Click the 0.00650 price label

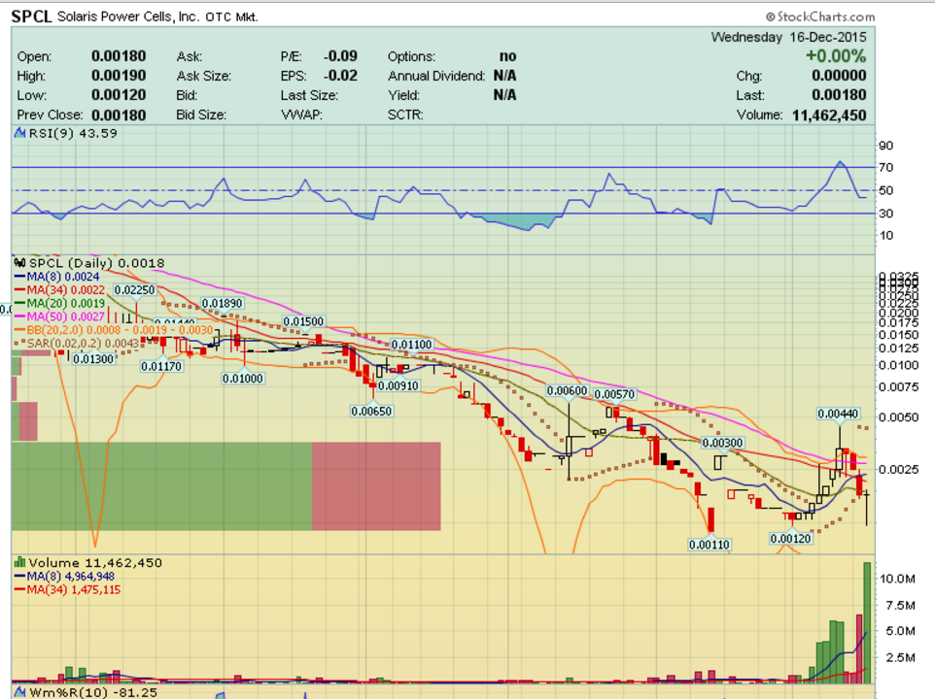371,411
